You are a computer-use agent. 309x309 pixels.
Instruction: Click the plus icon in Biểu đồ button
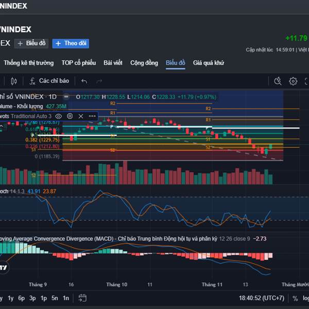20,43
